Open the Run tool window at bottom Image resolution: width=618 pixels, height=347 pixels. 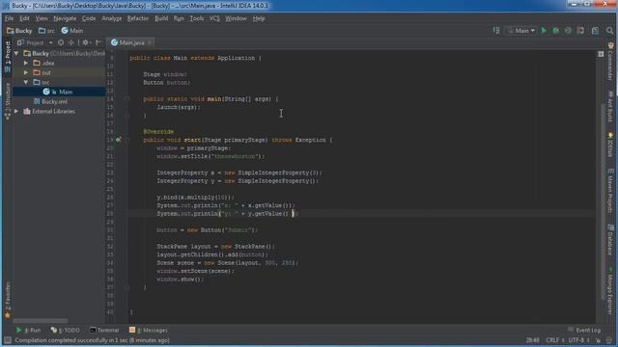pyautogui.click(x=28, y=330)
